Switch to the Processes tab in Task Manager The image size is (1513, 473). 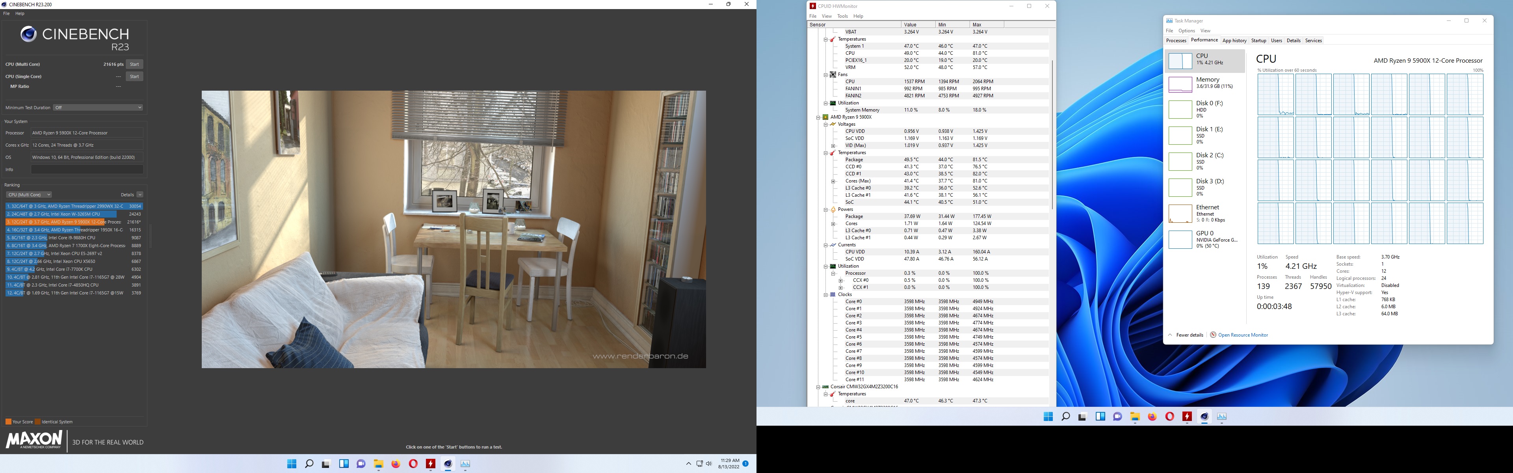coord(1176,41)
